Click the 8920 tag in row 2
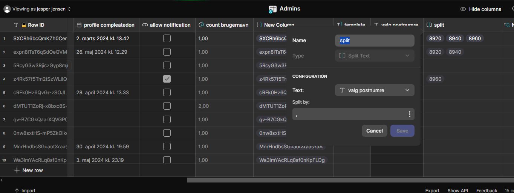514x193 pixels. coord(435,52)
